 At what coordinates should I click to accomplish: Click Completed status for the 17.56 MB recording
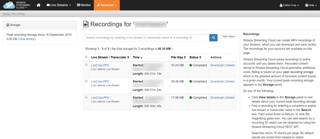click(x=198, y=97)
